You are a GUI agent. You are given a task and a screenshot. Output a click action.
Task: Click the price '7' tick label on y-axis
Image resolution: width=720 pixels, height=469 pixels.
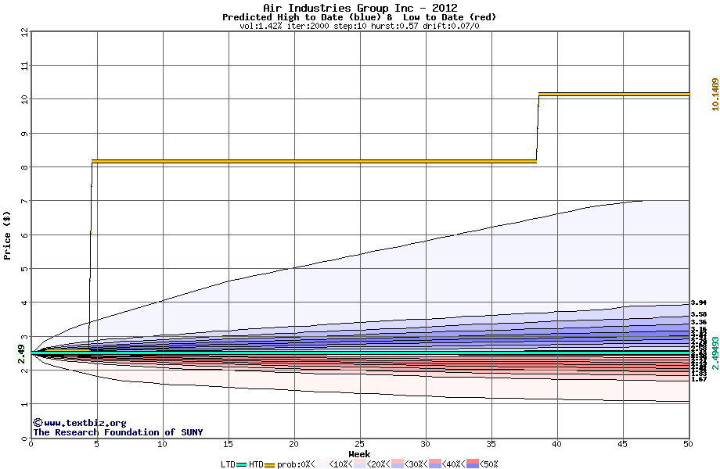point(24,201)
